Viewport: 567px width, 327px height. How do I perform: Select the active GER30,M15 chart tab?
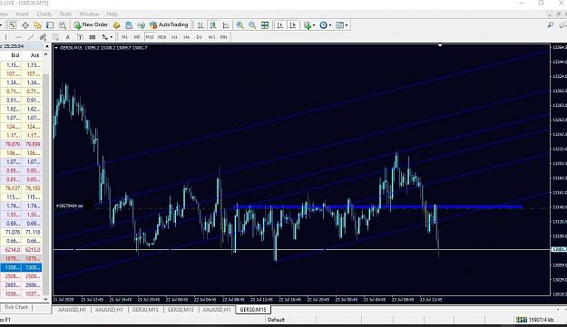[253, 310]
